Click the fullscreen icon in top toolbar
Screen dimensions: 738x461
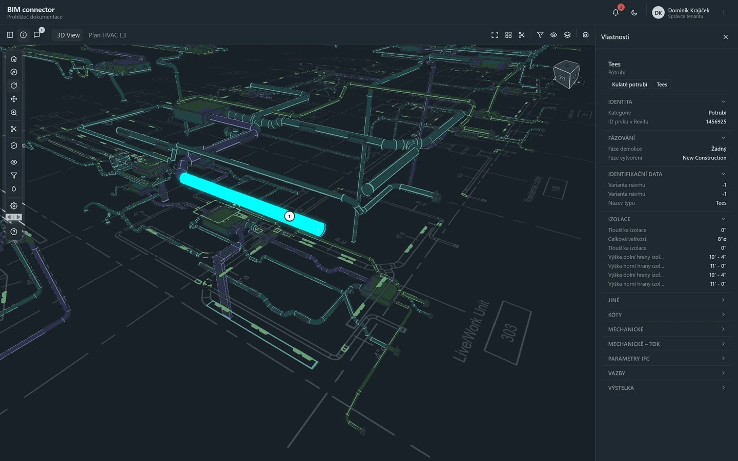coord(495,35)
